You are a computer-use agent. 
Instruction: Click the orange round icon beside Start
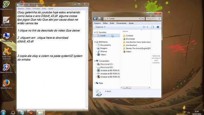click(13, 112)
